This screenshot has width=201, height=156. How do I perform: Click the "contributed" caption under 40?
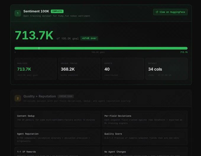coord(111,75)
